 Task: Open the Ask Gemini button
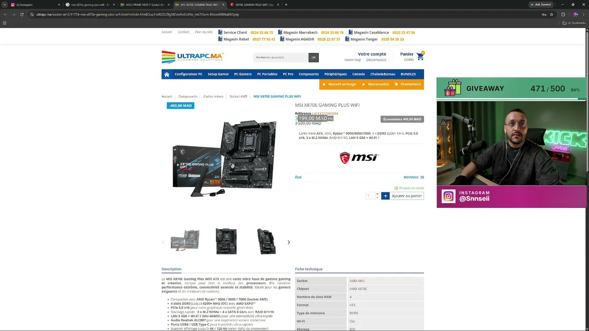click(541, 5)
